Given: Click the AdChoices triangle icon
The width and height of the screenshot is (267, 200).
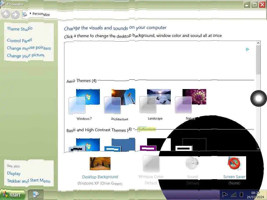Looking at the screenshot, I should pos(247,49).
